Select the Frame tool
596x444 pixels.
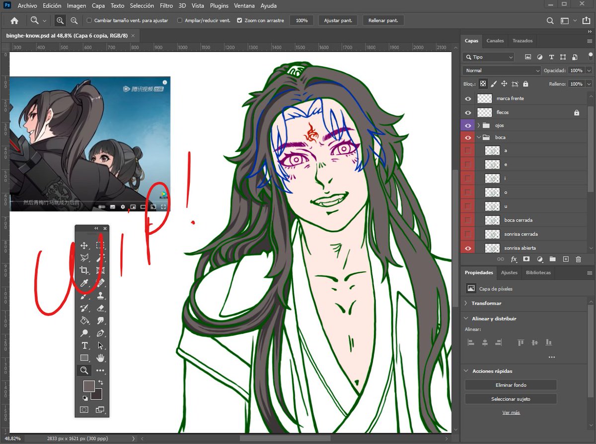pyautogui.click(x=100, y=270)
